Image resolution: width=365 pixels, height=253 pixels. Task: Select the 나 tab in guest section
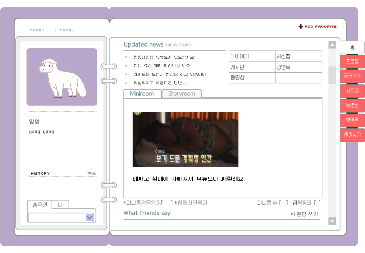[60, 204]
